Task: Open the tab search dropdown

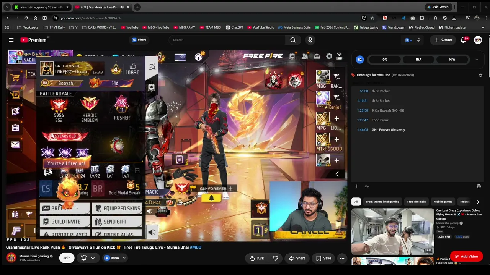Action: pyautogui.click(x=7, y=7)
